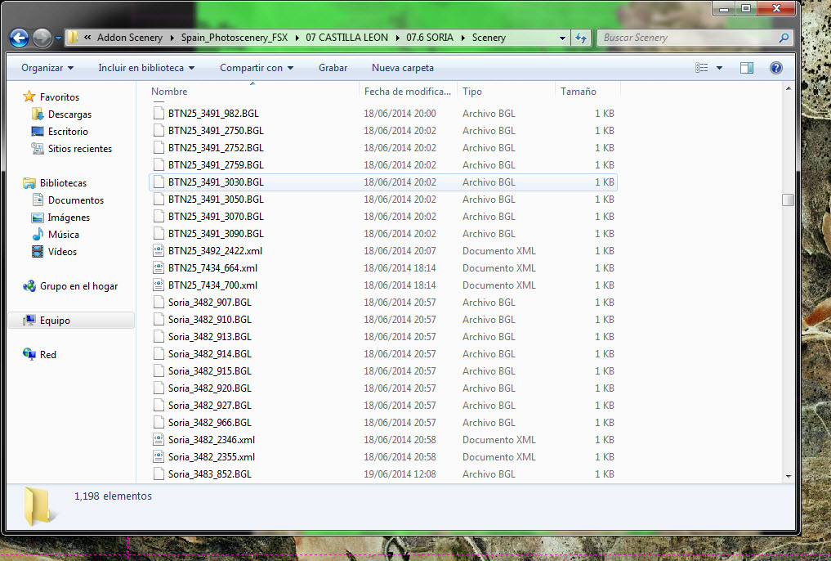Click the vertical scrollbar thumb of file list
831x561 pixels.
788,200
